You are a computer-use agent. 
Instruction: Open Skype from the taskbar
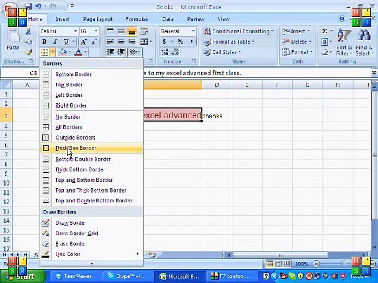tap(127, 276)
